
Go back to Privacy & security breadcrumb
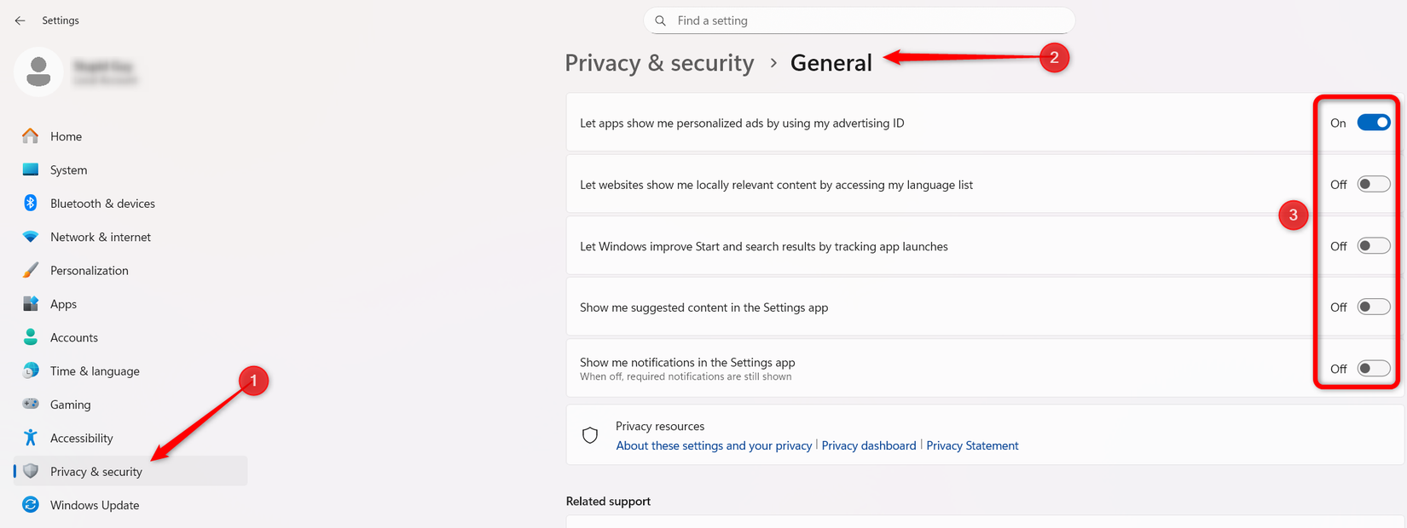point(659,62)
